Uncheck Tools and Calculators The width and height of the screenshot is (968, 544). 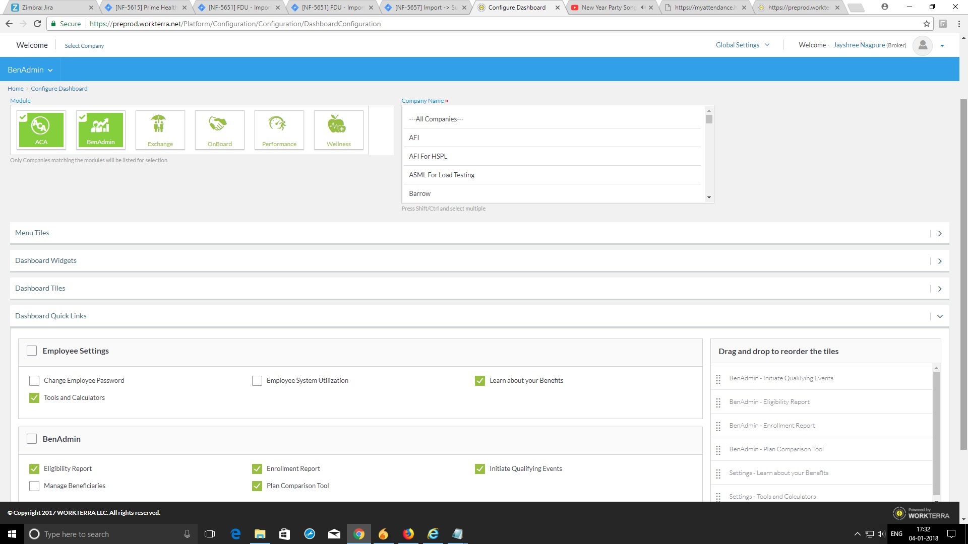[34, 398]
